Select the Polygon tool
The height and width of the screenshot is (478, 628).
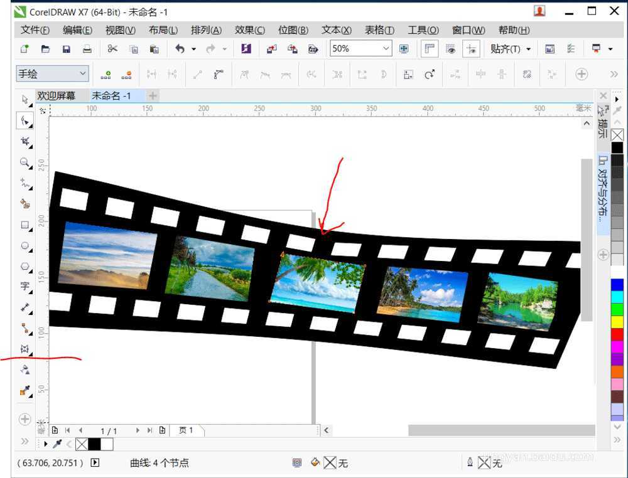(x=25, y=267)
